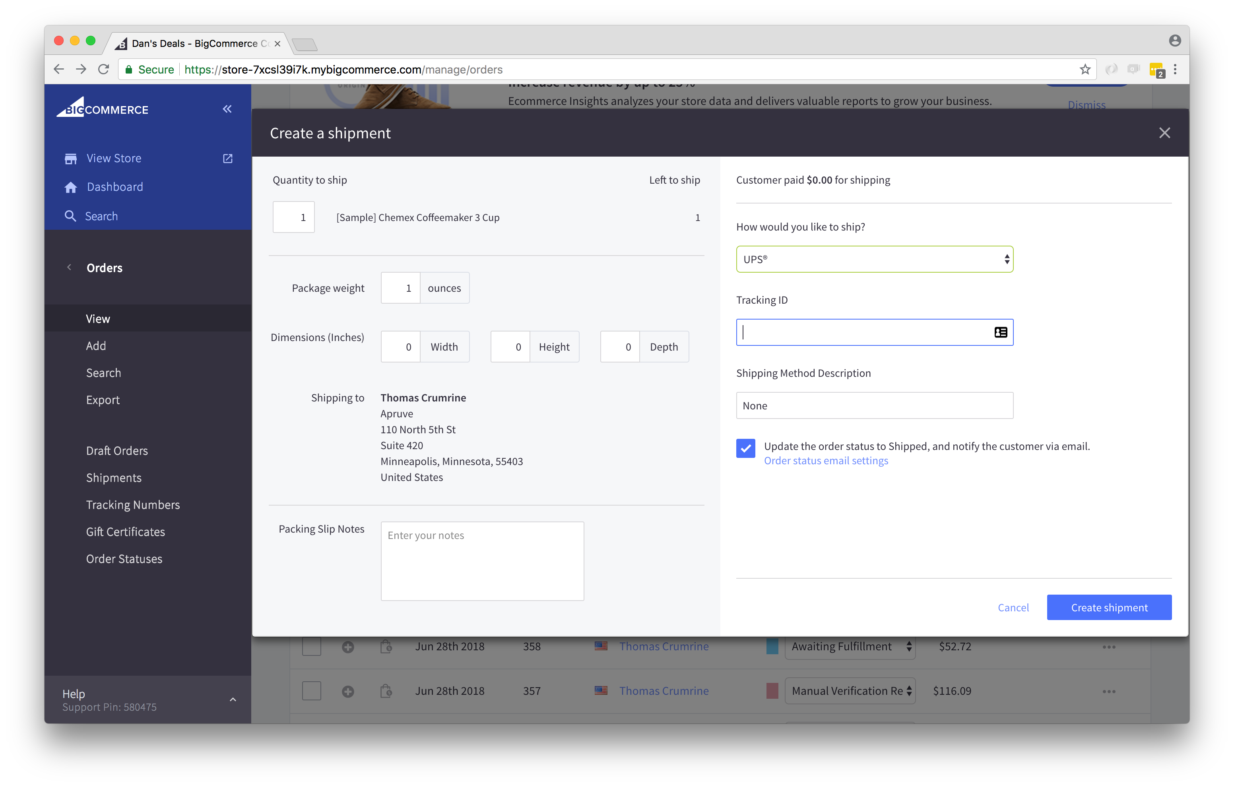The width and height of the screenshot is (1234, 787).
Task: Click the Dashboard home icon
Action: [x=71, y=188]
